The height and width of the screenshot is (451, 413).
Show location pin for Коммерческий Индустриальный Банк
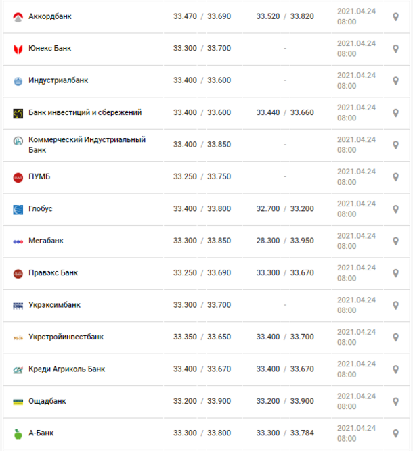pos(396,145)
